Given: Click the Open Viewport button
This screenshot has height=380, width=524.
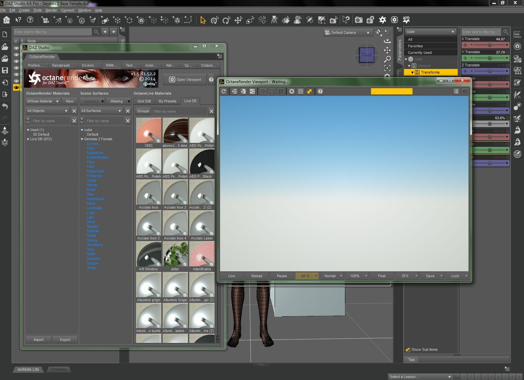Looking at the screenshot, I should pos(185,79).
